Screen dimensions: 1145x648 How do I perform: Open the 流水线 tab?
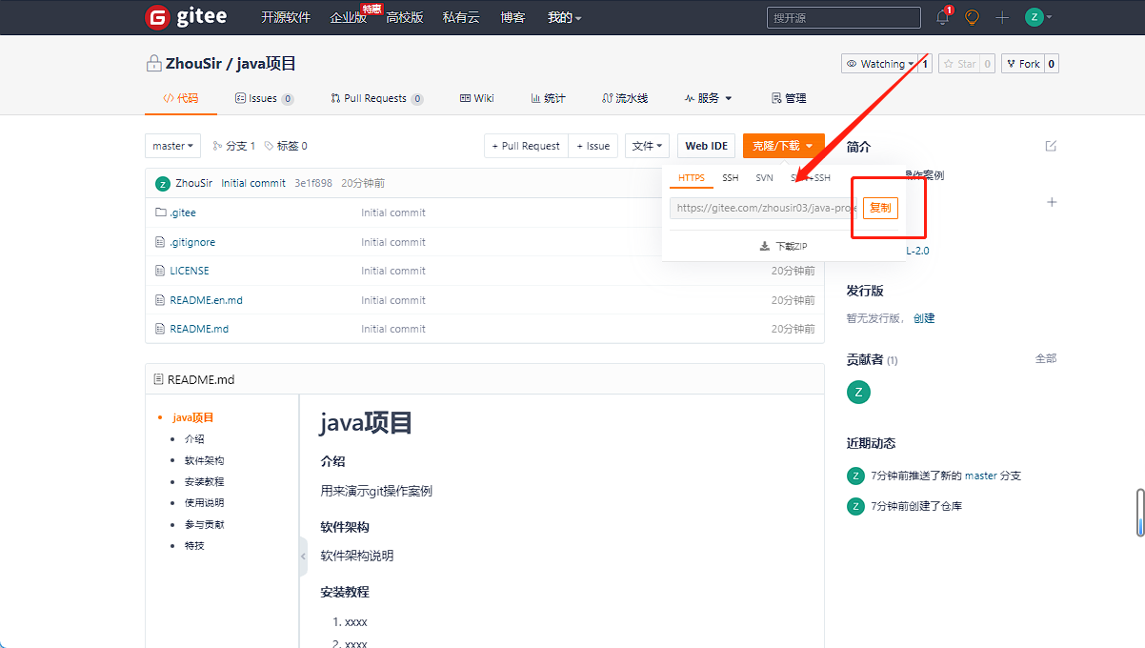click(x=625, y=98)
